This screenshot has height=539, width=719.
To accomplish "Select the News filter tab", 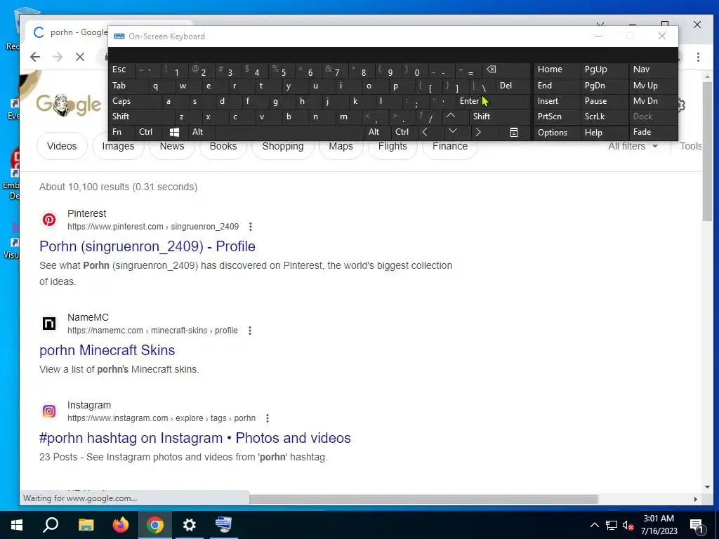I will pos(172,147).
